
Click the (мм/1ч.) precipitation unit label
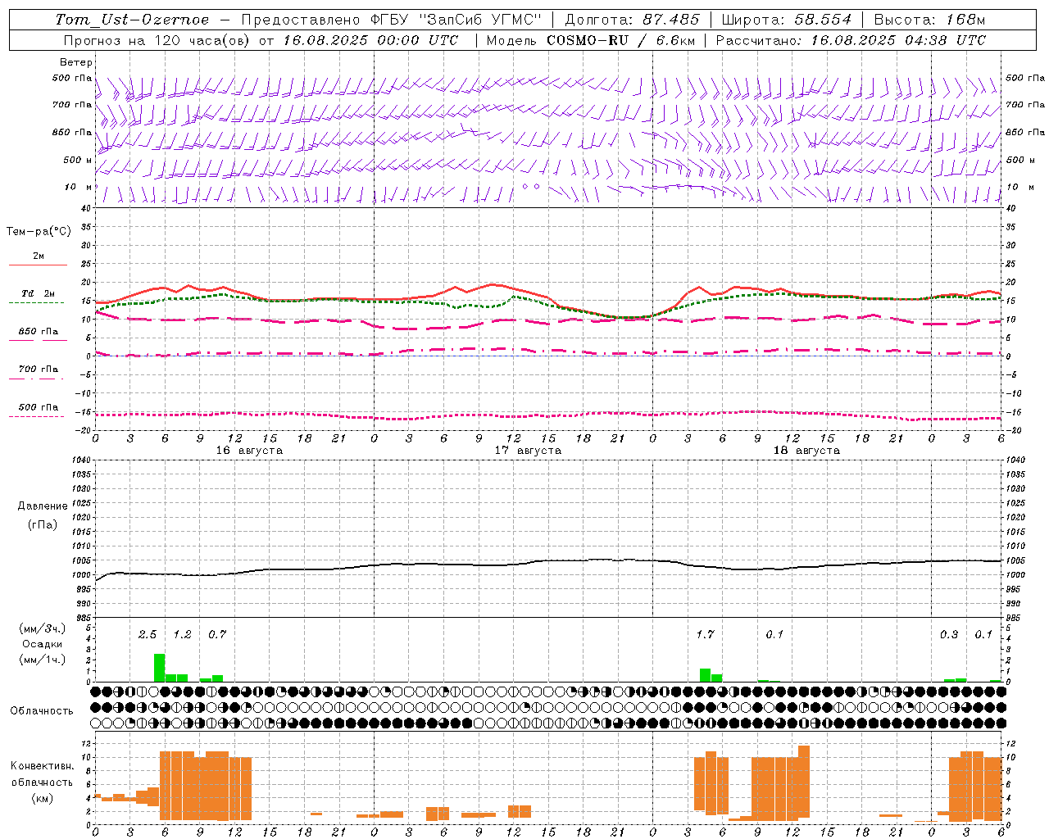click(43, 660)
